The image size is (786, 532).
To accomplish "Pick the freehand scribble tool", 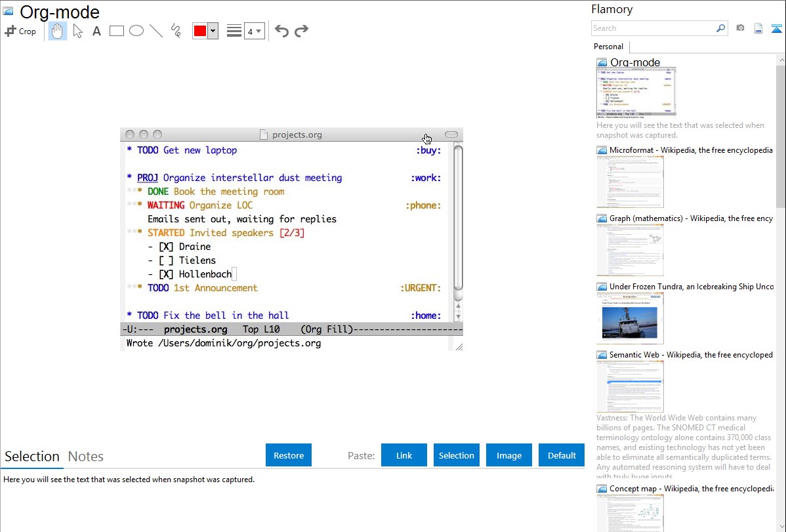I will [176, 31].
